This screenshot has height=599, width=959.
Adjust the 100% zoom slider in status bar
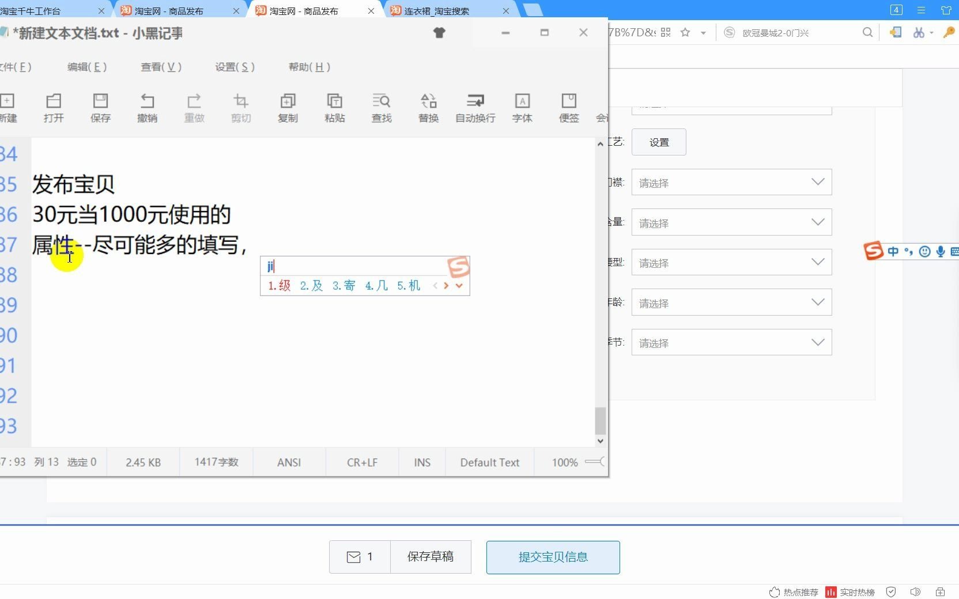[x=594, y=462]
